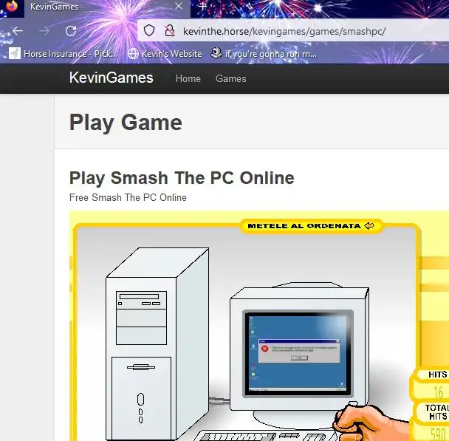
Task: Click the HITS counter label
Action: pyautogui.click(x=437, y=375)
